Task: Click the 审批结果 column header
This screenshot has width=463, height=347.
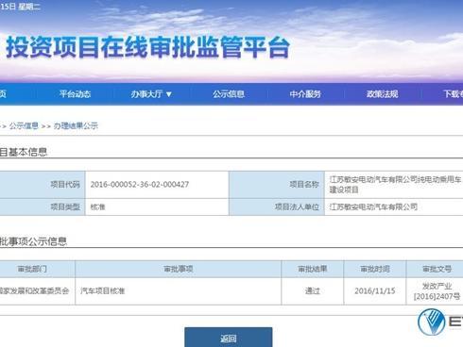Action: (313, 269)
